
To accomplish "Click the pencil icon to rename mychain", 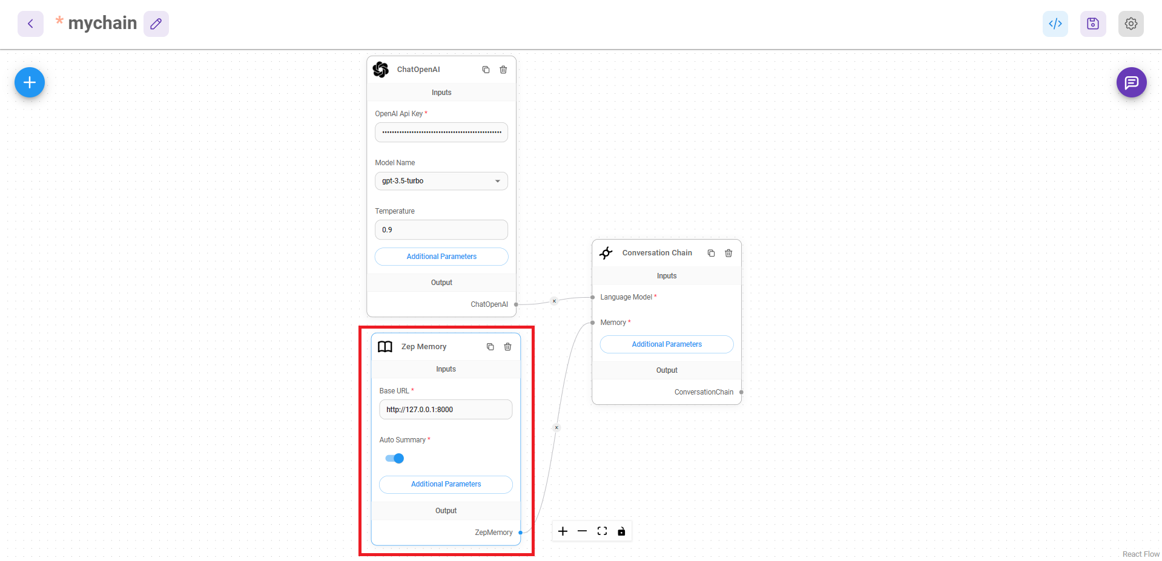I will coord(156,24).
